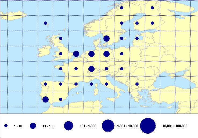The width and height of the screenshot is (198, 138).
Task: Click the 11 - 100 legend circle
Action: tap(33, 126)
